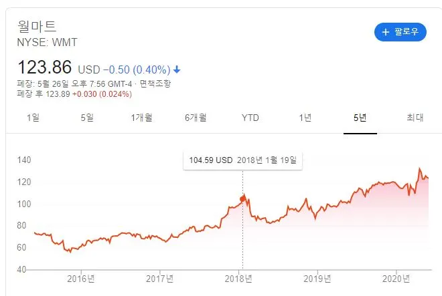Image resolution: width=442 pixels, height=296 pixels.
Task: Click the plus icon in 팔로우 button
Action: (x=385, y=32)
